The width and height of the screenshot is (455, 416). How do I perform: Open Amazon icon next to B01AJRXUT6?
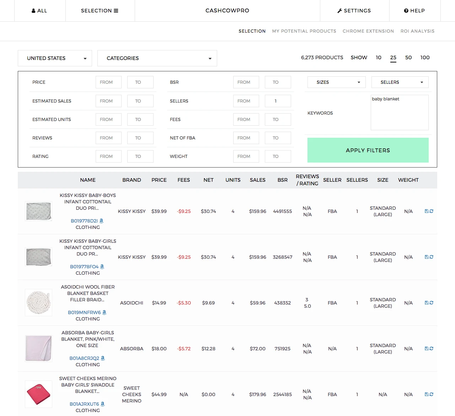point(103,404)
